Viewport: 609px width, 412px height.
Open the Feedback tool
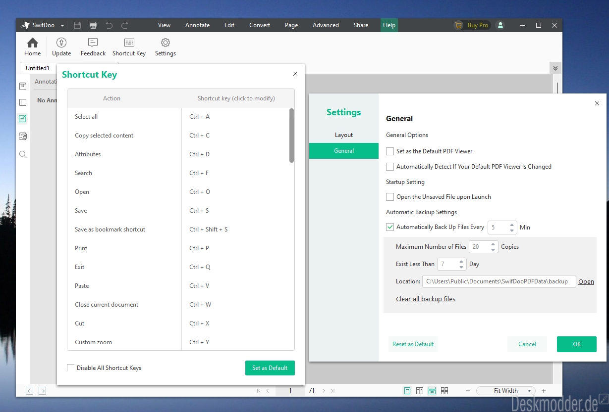(x=93, y=43)
